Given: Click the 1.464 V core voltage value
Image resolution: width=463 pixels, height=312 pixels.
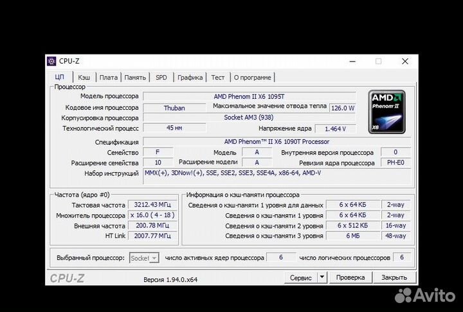Looking at the screenshot, I should (336, 129).
